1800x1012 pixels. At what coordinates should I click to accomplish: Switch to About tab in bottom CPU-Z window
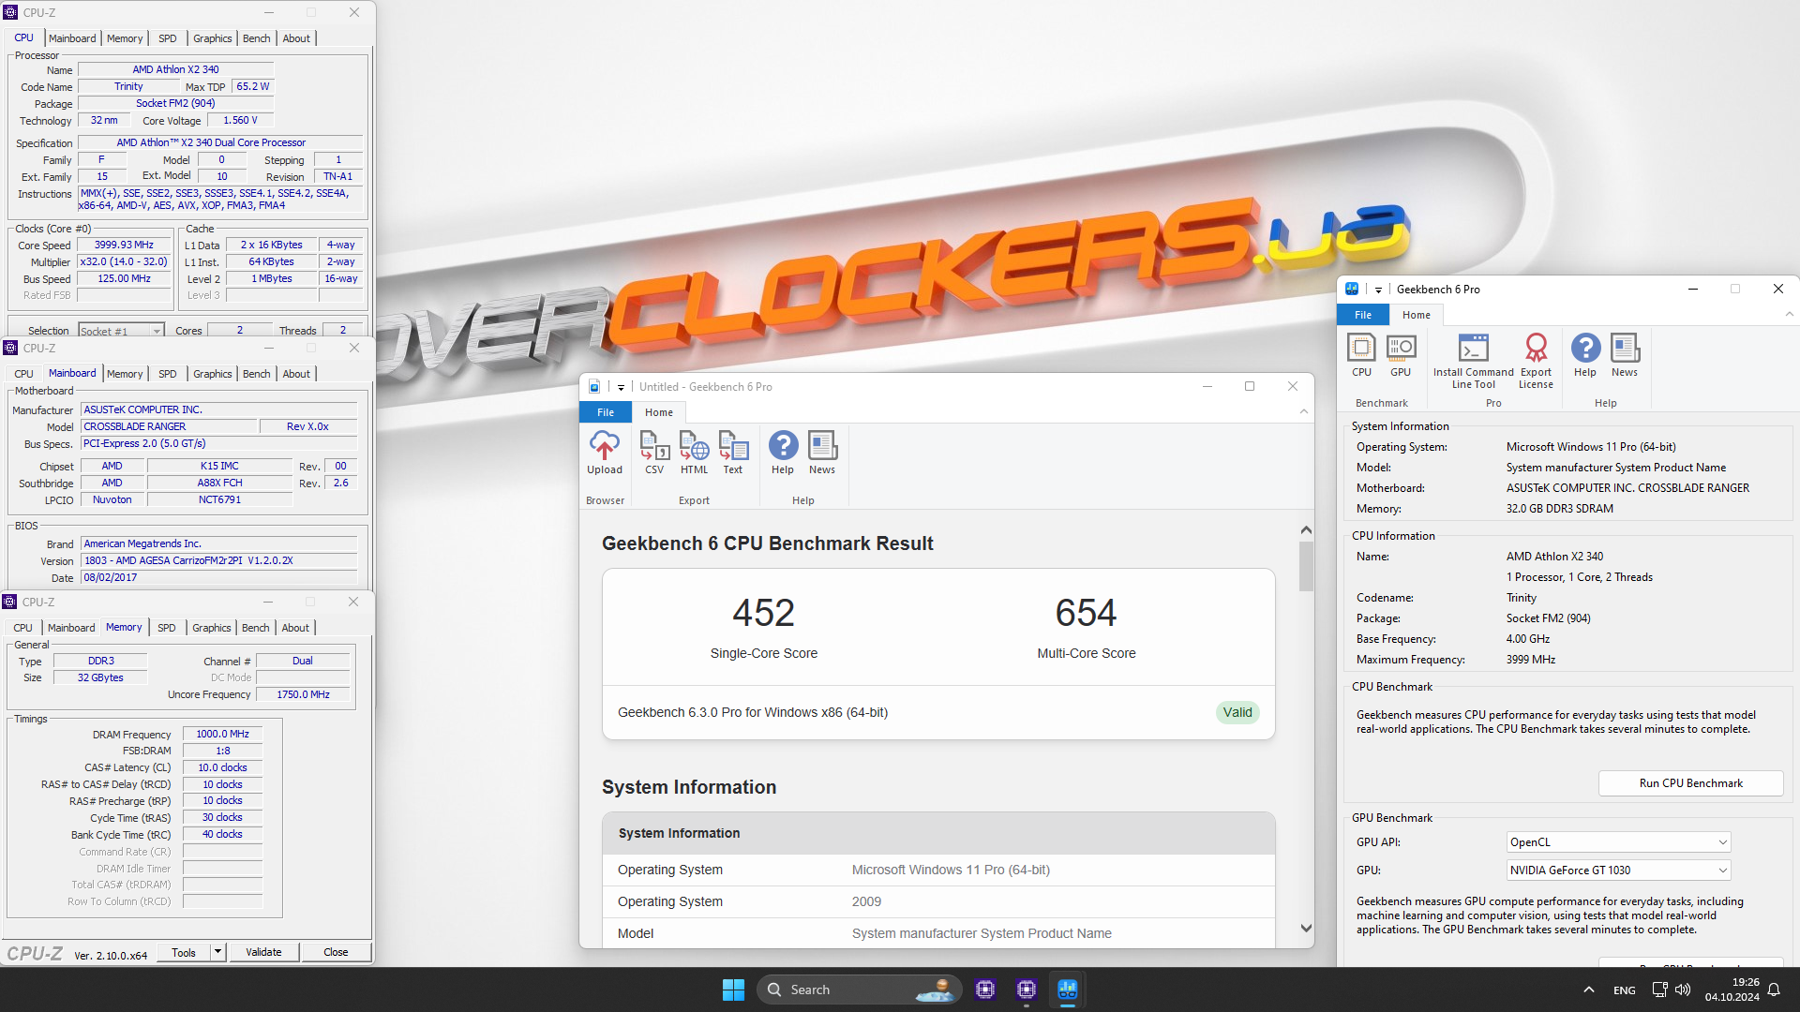[x=295, y=628]
